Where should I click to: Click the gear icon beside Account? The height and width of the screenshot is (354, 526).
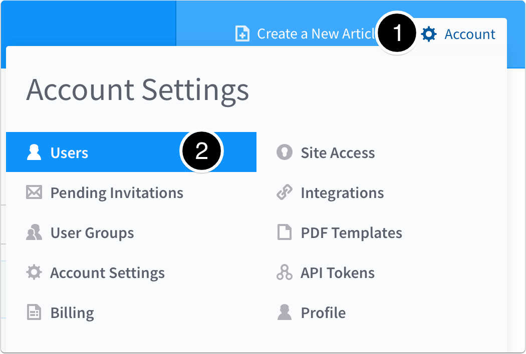pos(429,33)
